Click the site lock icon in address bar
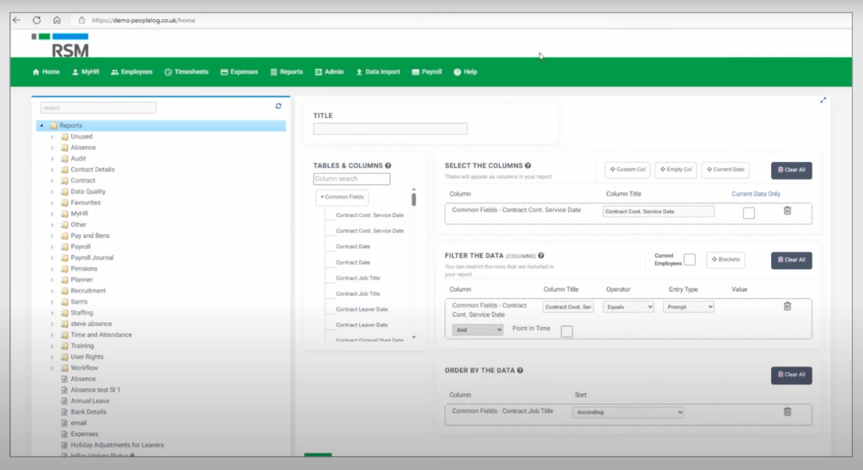The image size is (863, 470). click(81, 21)
